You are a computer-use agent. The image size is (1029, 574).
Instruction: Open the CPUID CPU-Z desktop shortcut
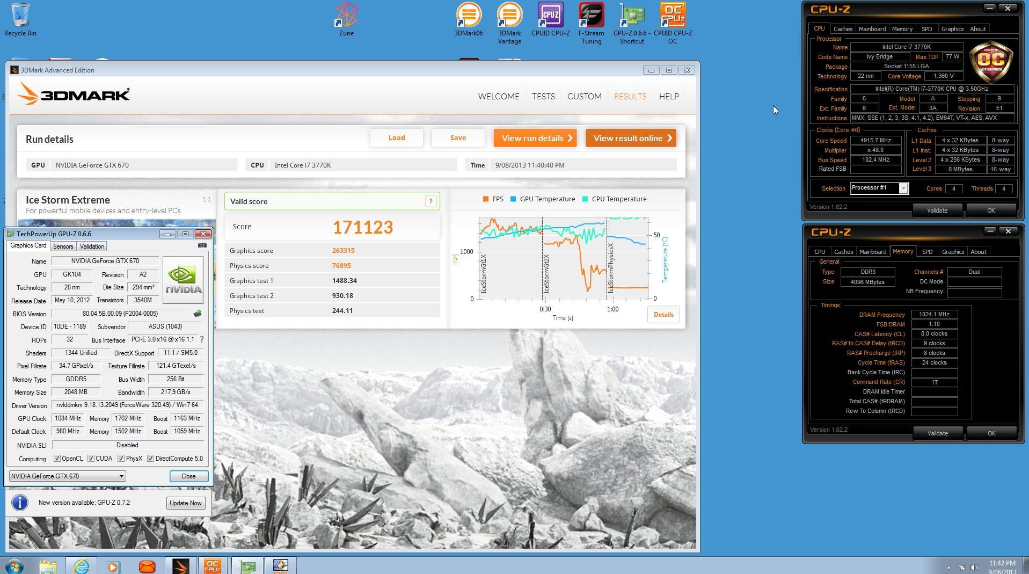550,19
